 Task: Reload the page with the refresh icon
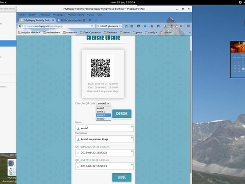pos(92,26)
